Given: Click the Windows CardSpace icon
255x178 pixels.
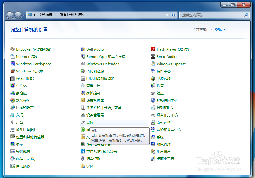Looking at the screenshot, I should pos(13,64).
